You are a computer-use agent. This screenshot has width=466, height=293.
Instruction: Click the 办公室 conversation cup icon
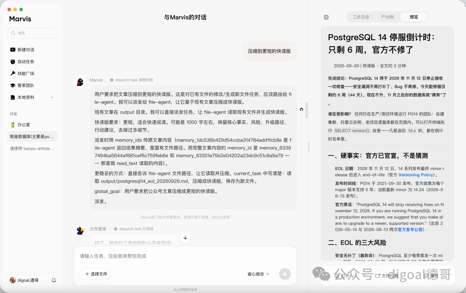coord(13,125)
